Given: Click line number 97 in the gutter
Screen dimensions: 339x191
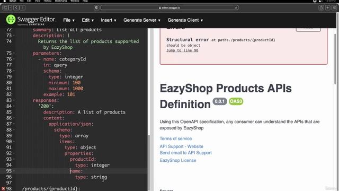Looking at the screenshot, I should pyautogui.click(x=9, y=183).
